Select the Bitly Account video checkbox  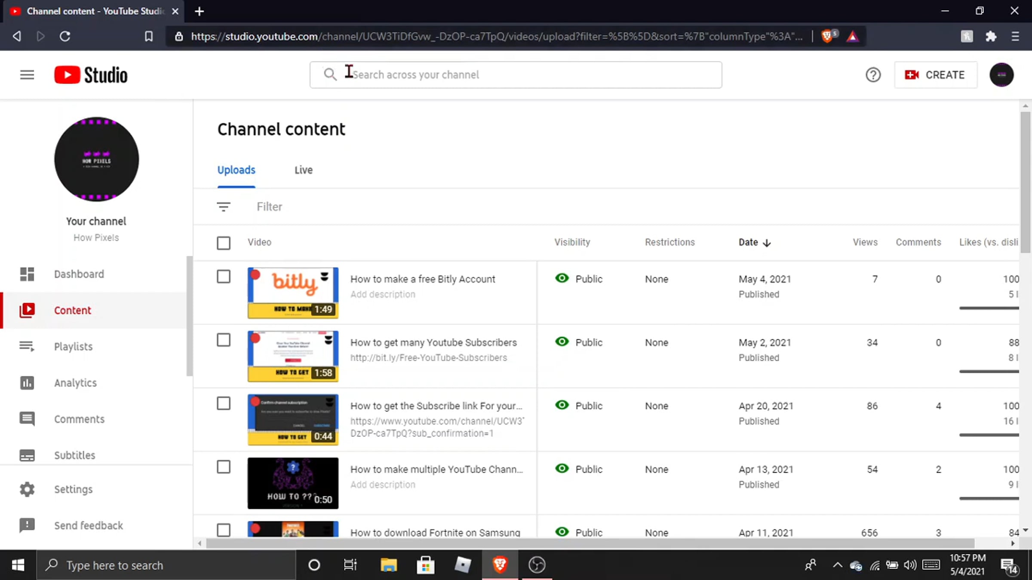click(x=223, y=277)
